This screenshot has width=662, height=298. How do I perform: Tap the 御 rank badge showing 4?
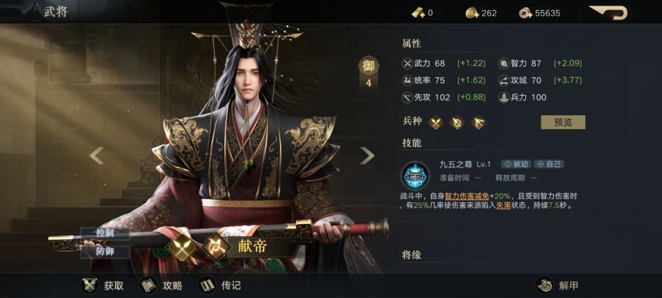(368, 72)
